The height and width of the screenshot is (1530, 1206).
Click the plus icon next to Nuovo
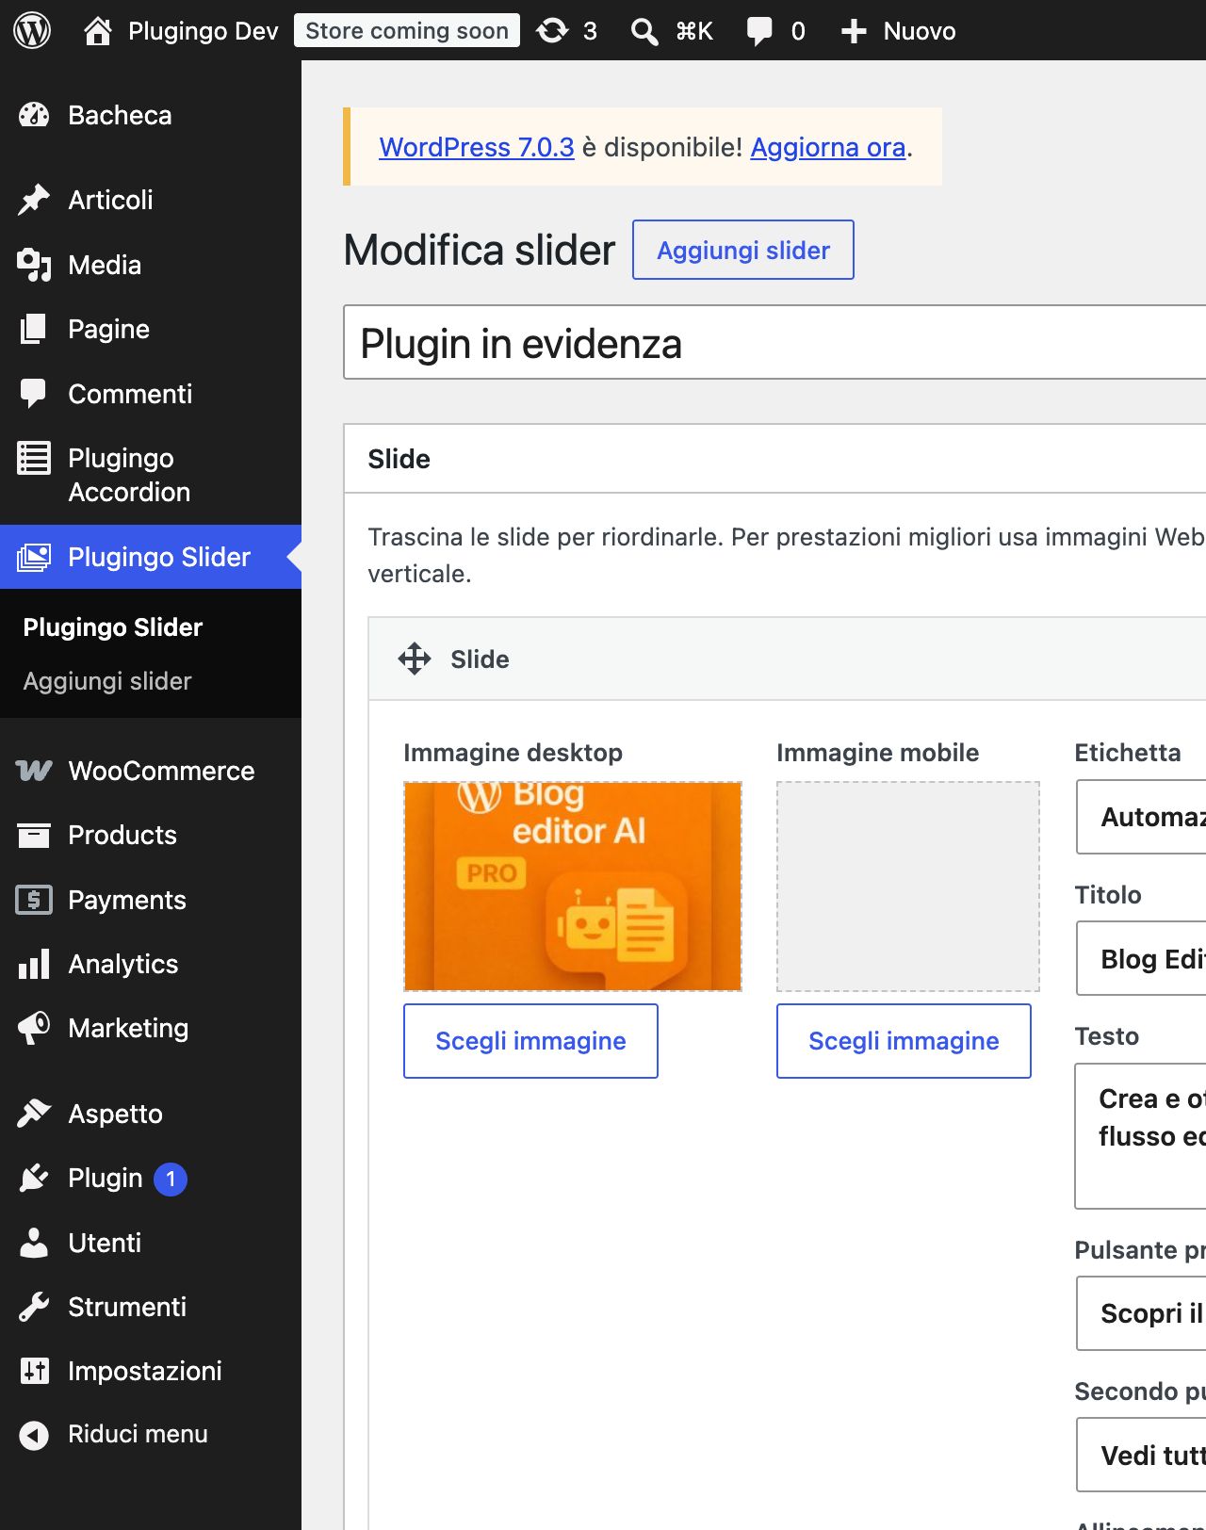tap(854, 31)
